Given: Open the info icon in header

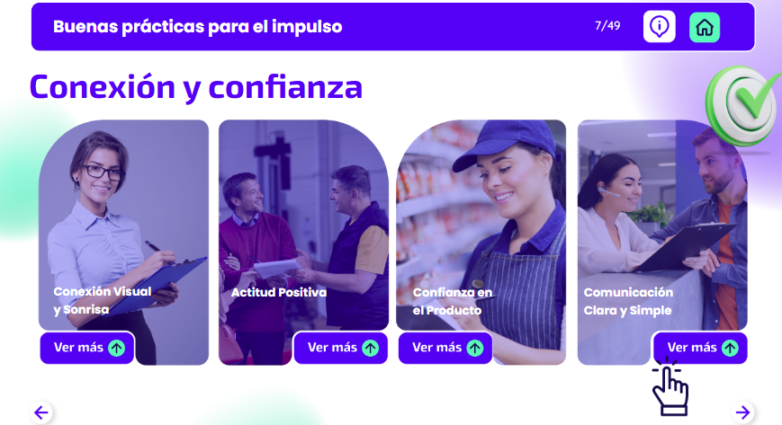Looking at the screenshot, I should tap(659, 26).
